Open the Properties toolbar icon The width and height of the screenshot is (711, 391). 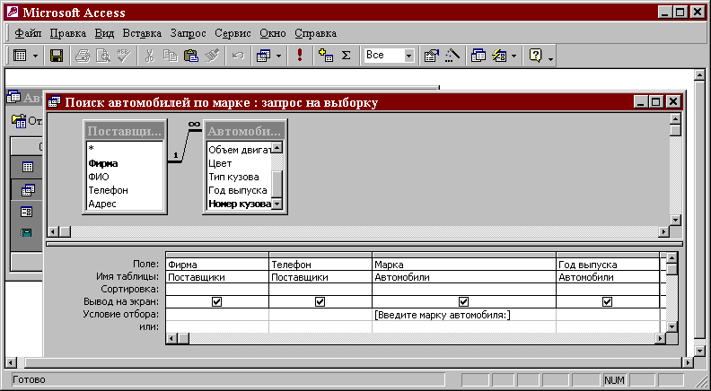tap(431, 56)
